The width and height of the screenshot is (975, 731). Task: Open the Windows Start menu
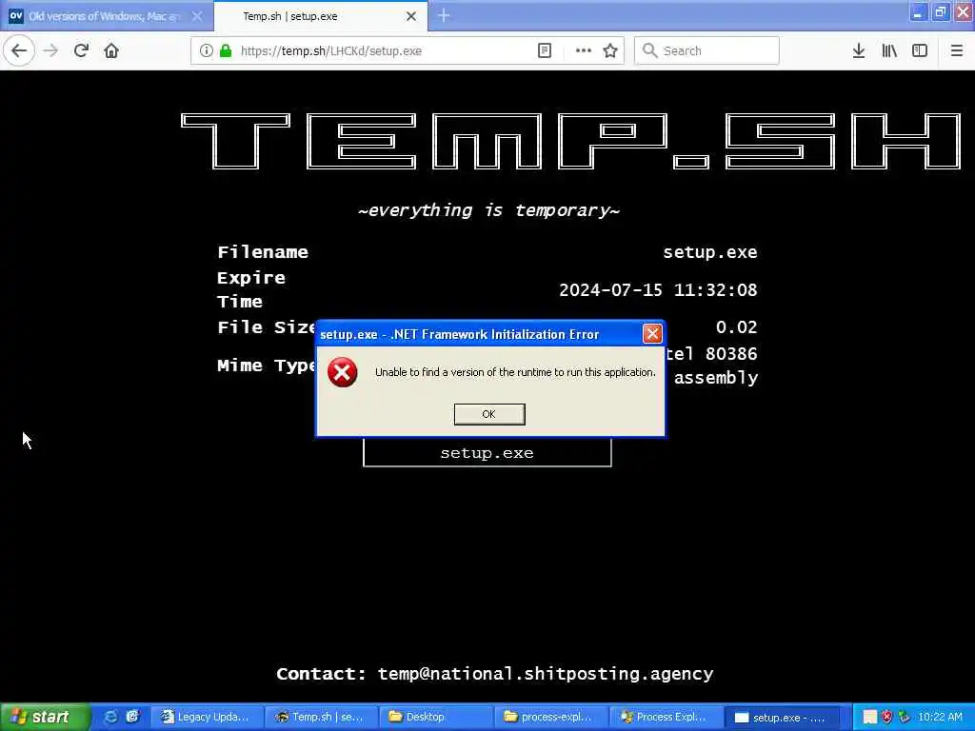tap(45, 718)
